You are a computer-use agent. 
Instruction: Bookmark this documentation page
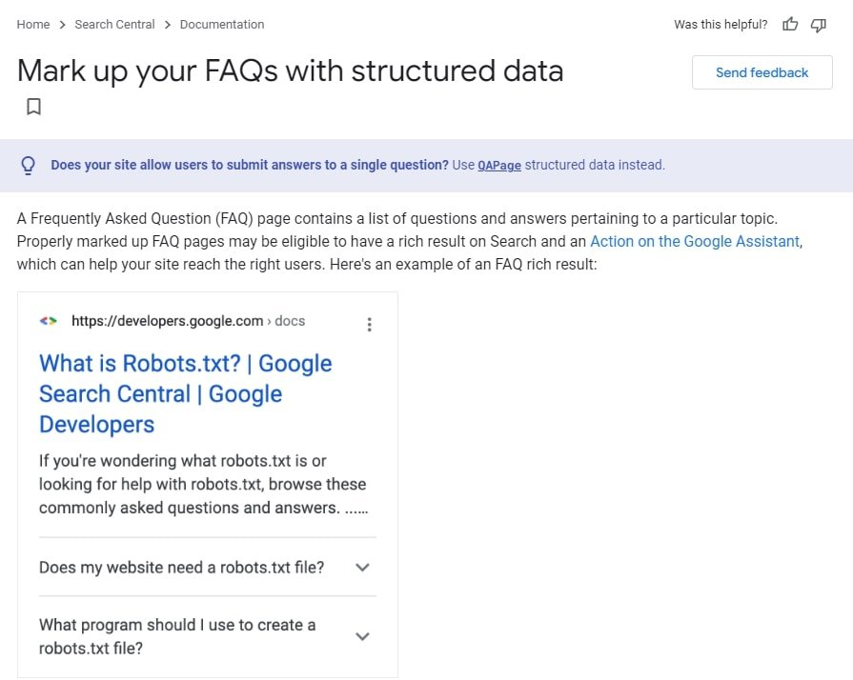click(34, 107)
